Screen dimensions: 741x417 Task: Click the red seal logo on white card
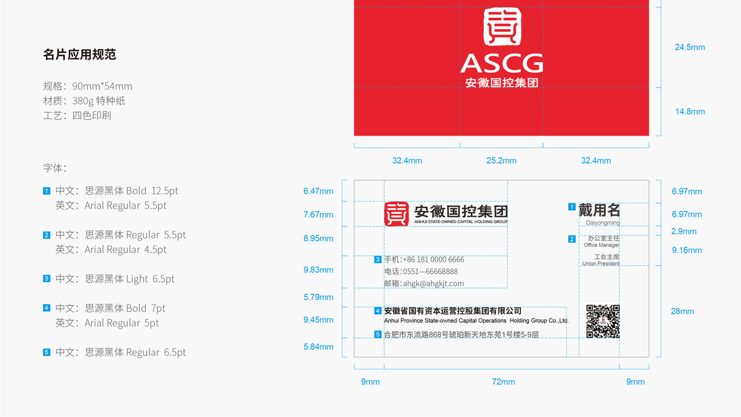396,214
